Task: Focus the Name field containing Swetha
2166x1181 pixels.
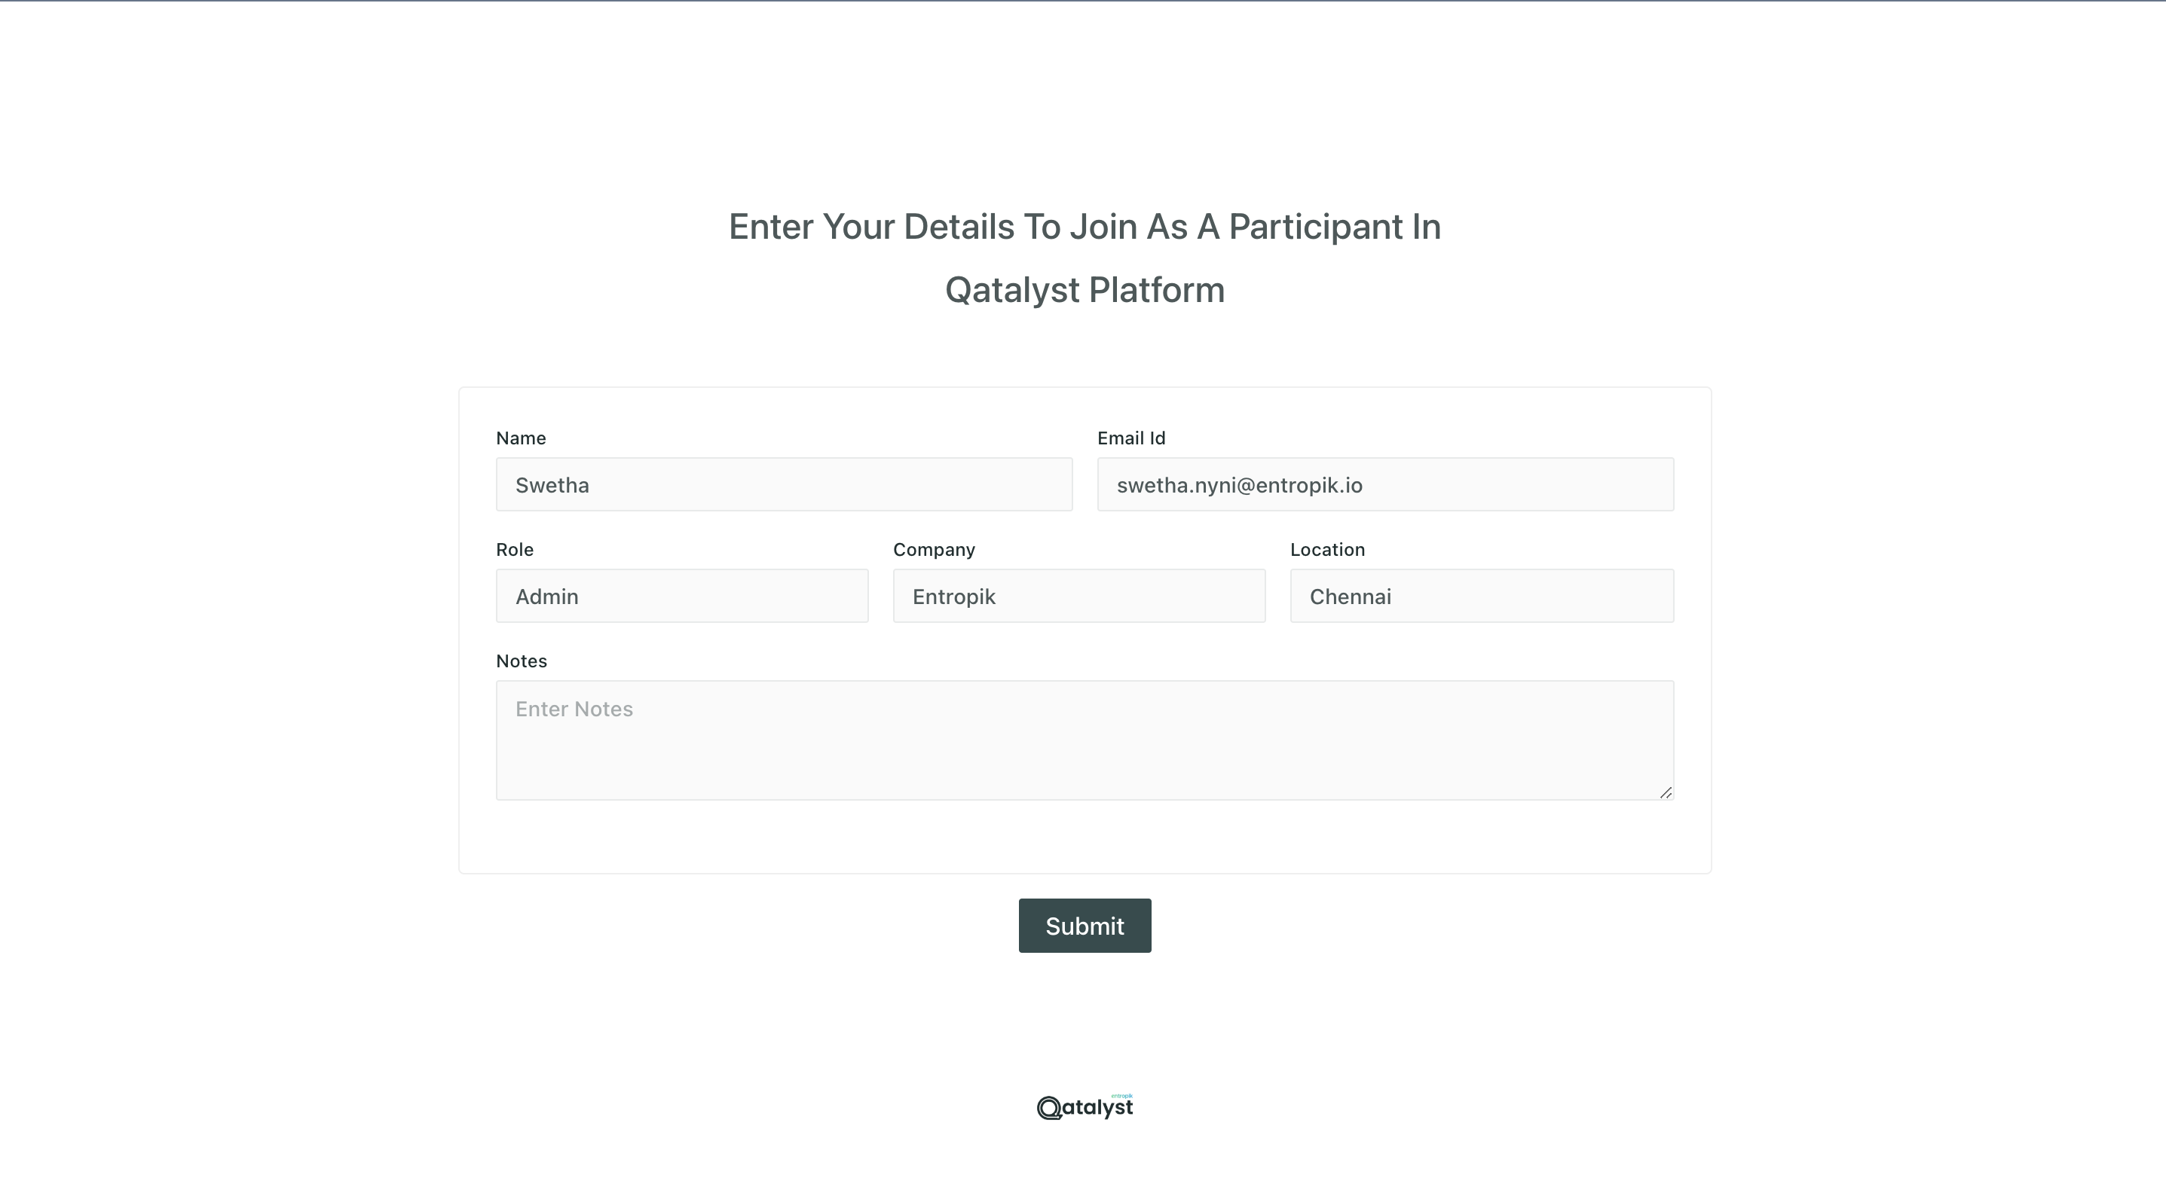Action: pyautogui.click(x=784, y=484)
